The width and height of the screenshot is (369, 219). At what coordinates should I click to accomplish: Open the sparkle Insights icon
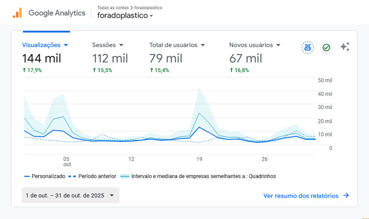point(345,47)
